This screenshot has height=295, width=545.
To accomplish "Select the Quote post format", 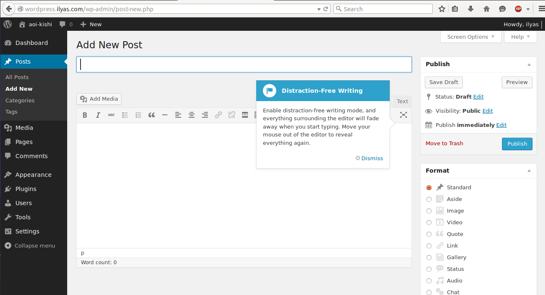I will [x=429, y=234].
